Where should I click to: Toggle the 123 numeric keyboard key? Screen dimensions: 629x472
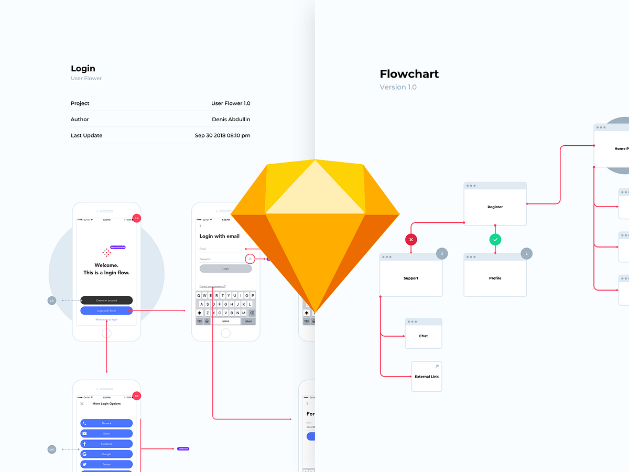tap(199, 321)
